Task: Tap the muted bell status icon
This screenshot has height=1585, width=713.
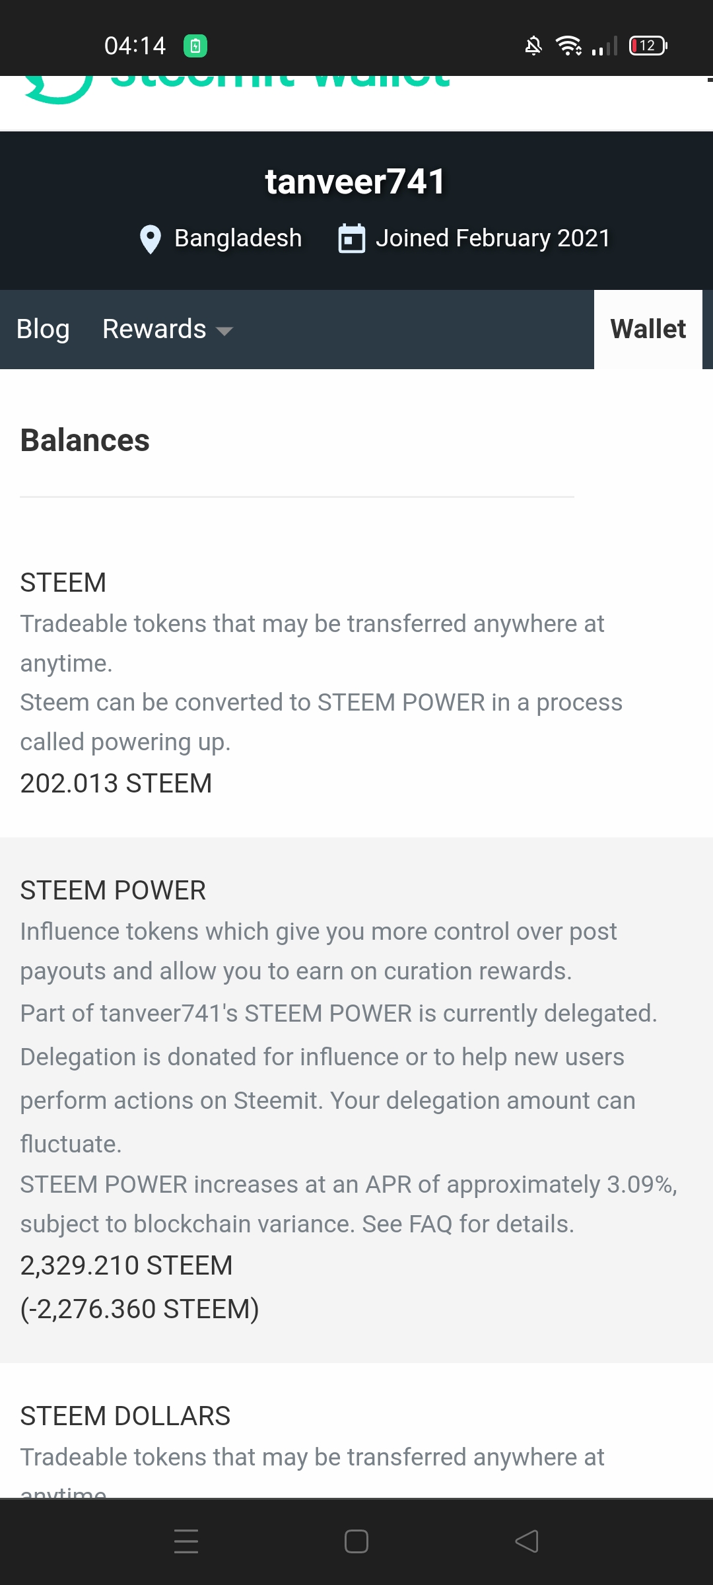Action: (x=533, y=46)
